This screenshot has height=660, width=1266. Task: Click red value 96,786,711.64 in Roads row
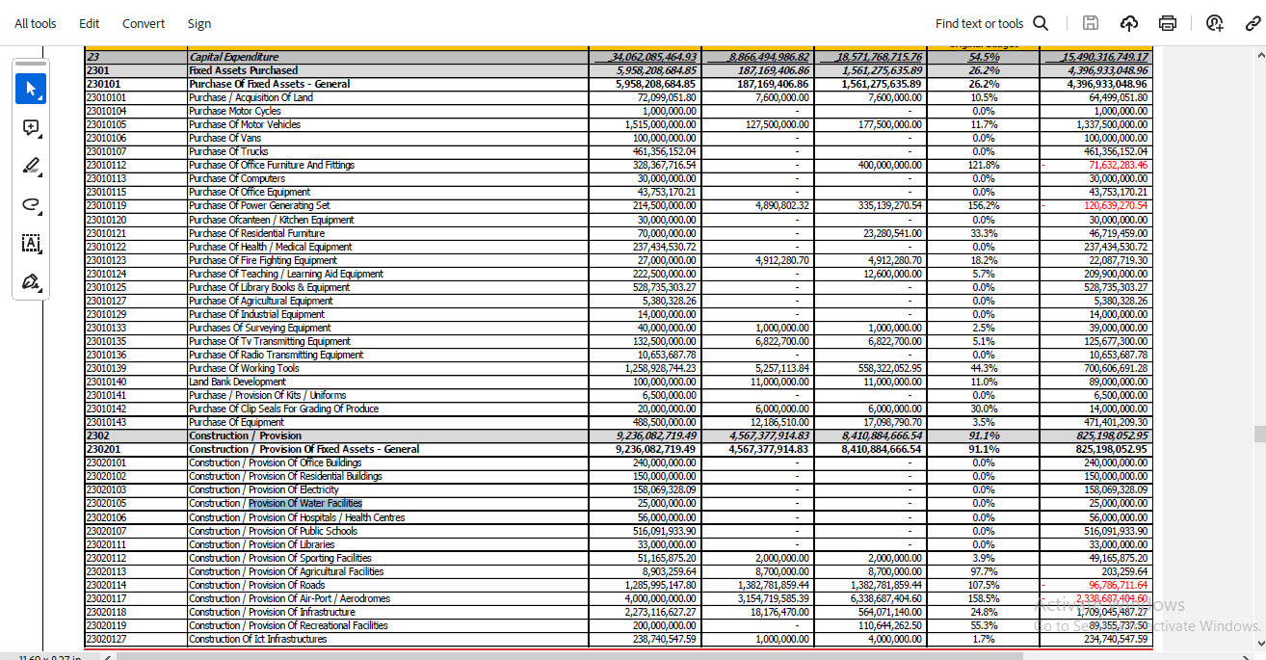click(1119, 585)
